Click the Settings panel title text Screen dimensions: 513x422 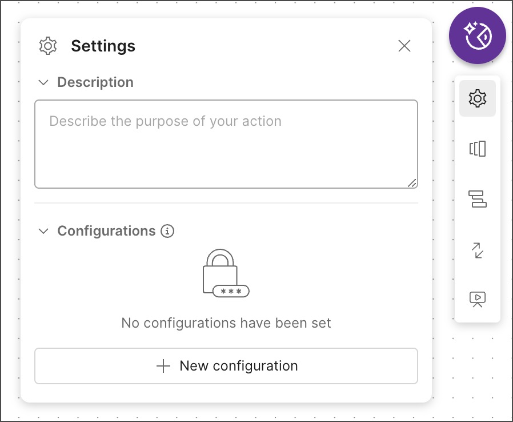point(103,46)
